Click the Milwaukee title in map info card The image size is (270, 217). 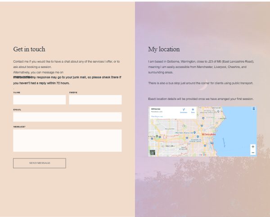[x=156, y=109]
